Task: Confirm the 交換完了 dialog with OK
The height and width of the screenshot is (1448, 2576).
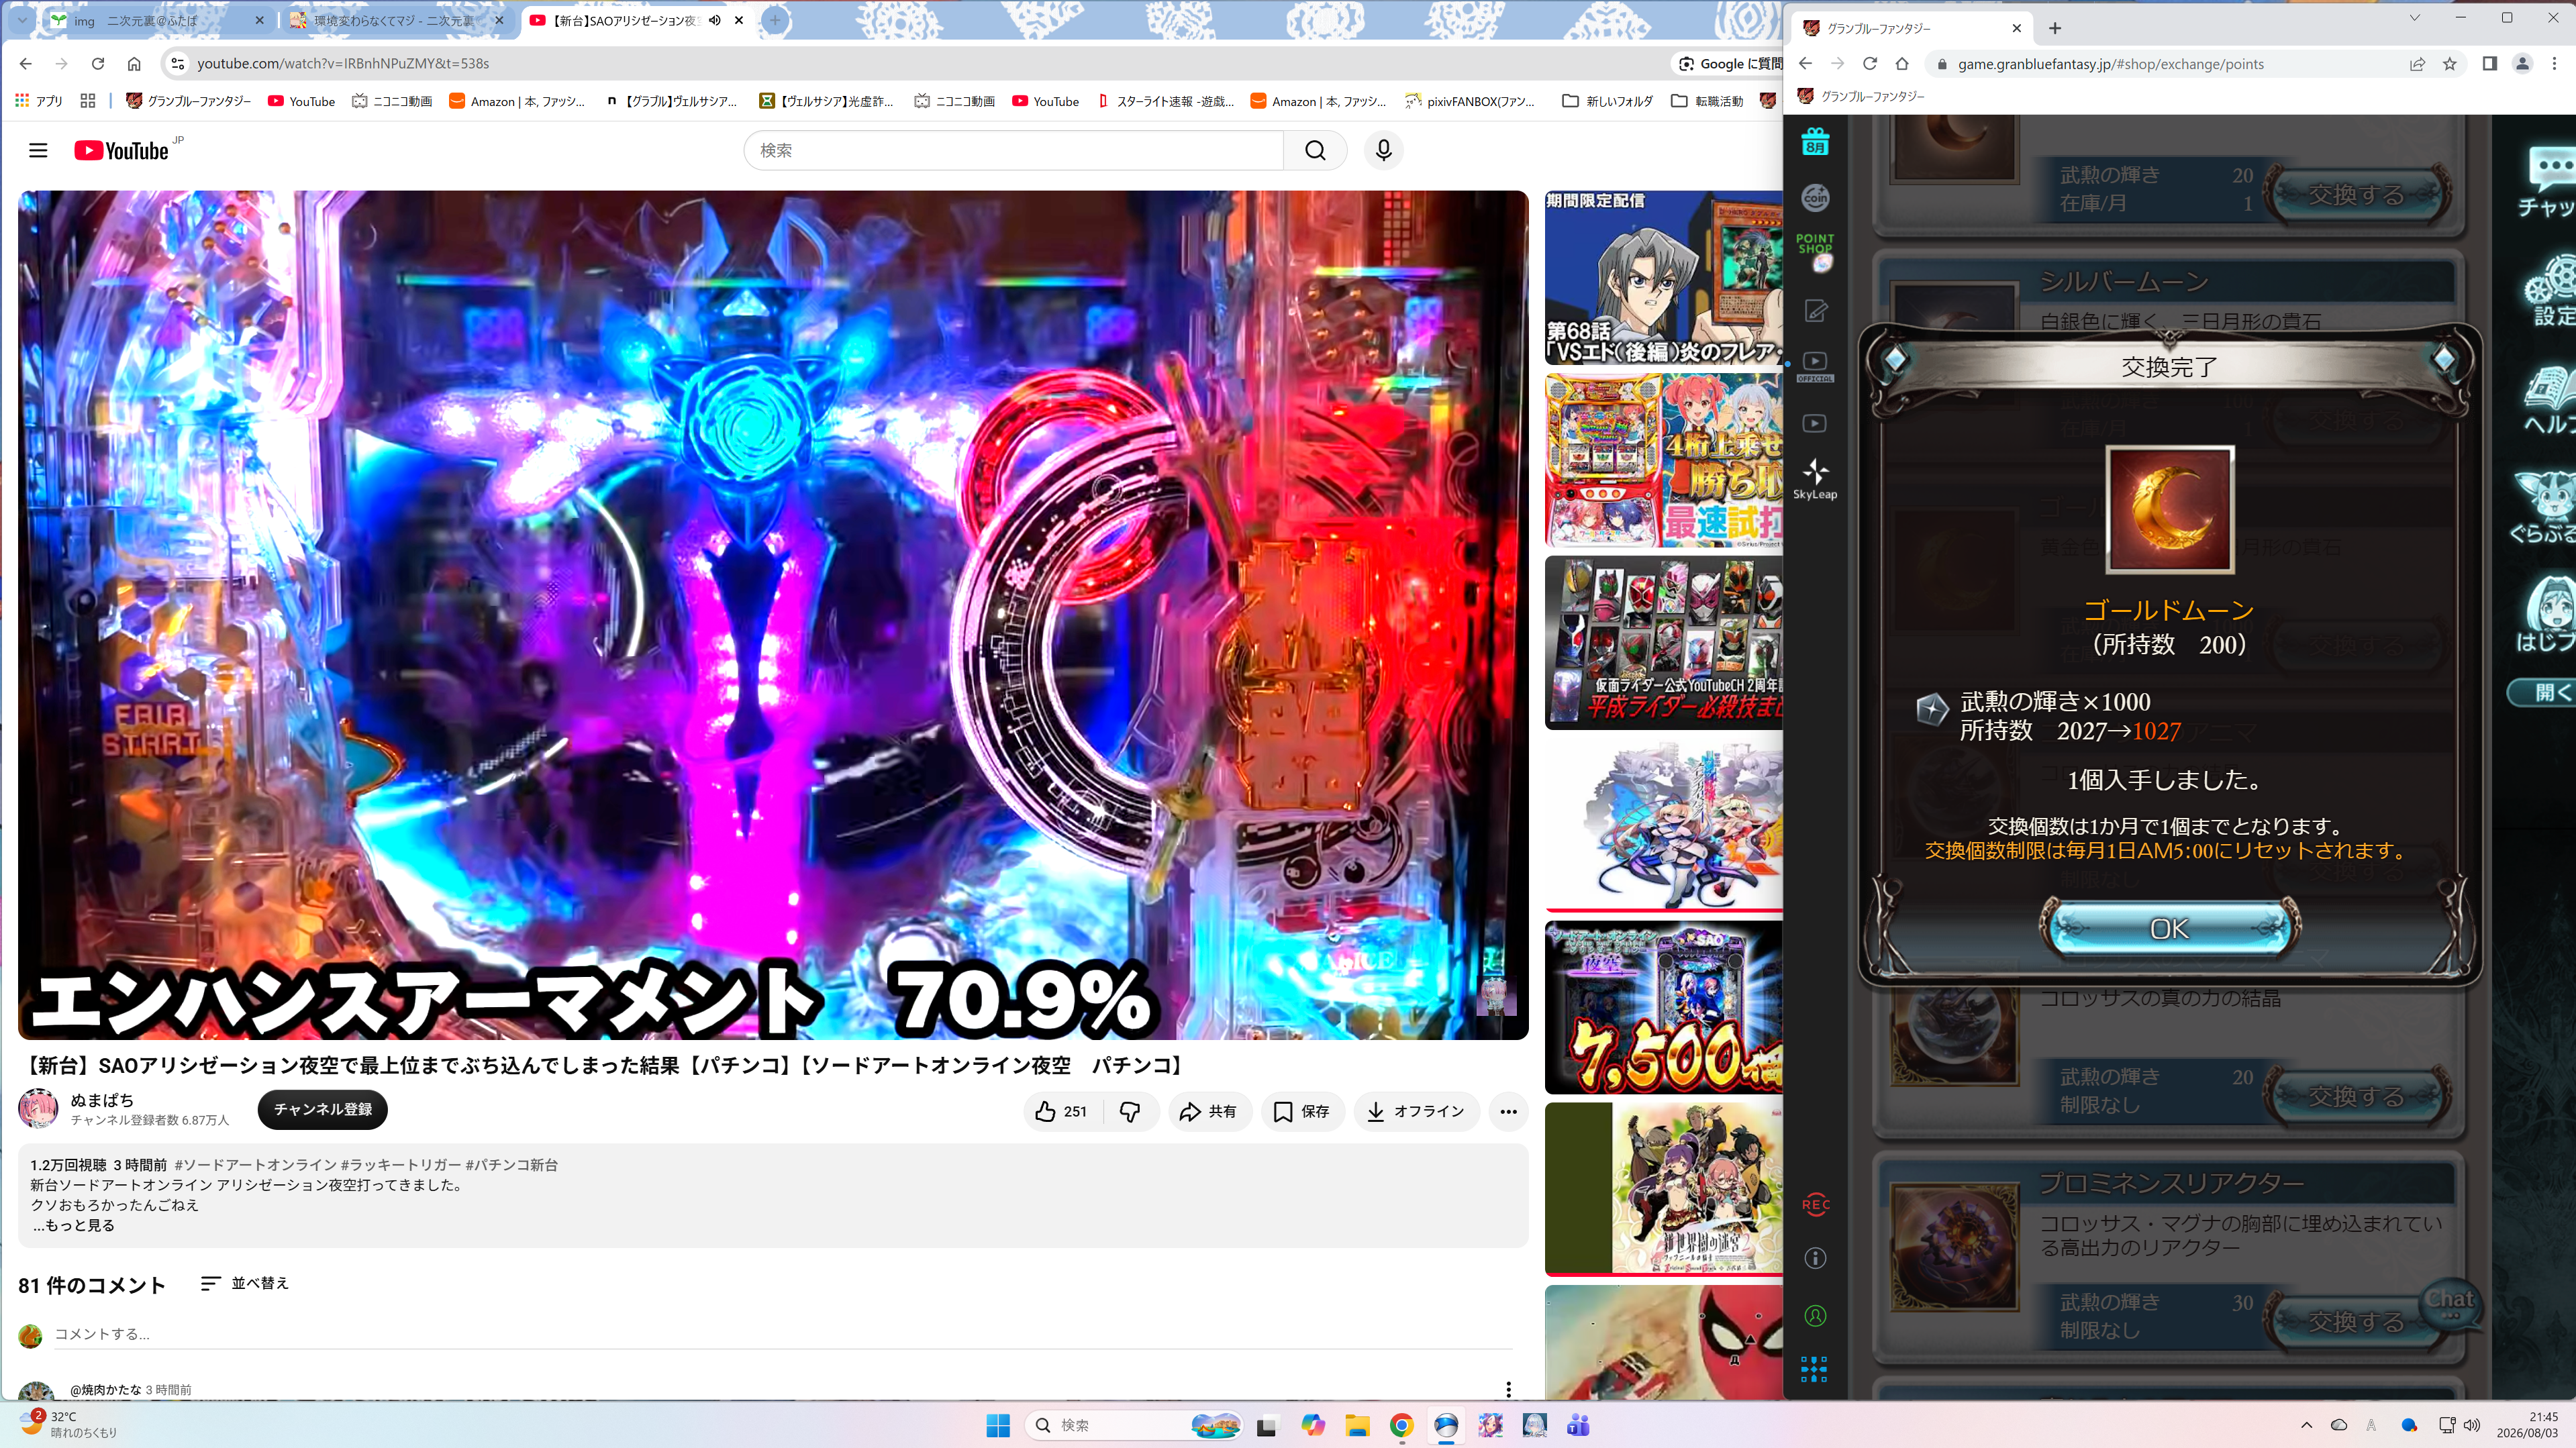Action: click(2169, 929)
